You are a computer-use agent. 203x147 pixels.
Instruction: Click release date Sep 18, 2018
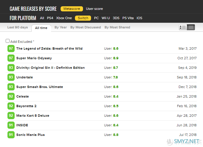click(x=187, y=77)
